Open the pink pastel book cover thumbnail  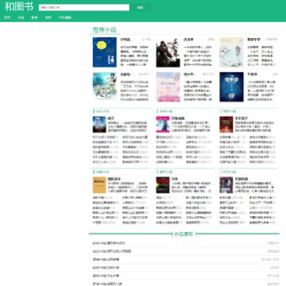pyautogui.click(x=168, y=87)
